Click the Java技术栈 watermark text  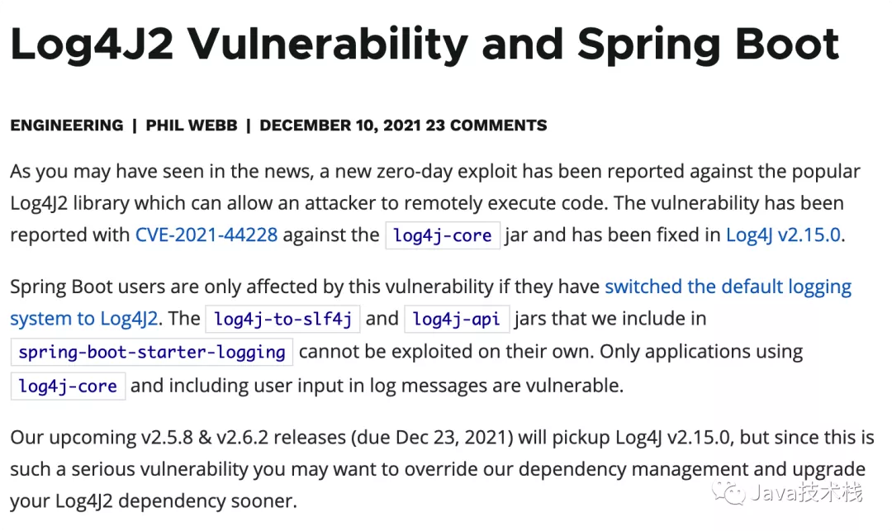tap(807, 493)
